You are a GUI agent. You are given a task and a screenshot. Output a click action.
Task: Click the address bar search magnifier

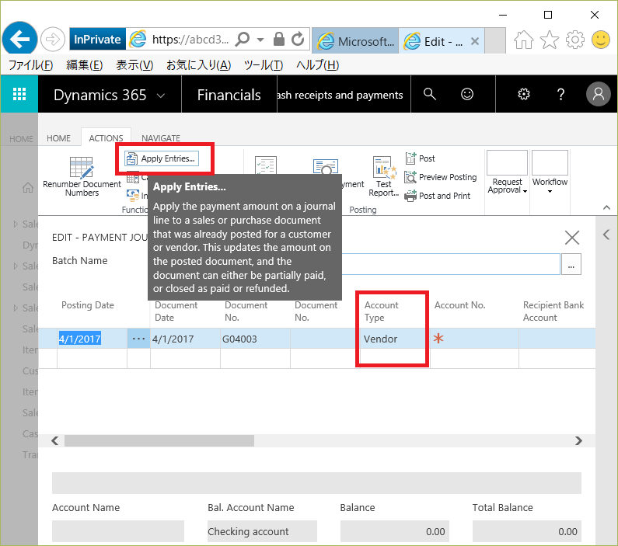[243, 39]
